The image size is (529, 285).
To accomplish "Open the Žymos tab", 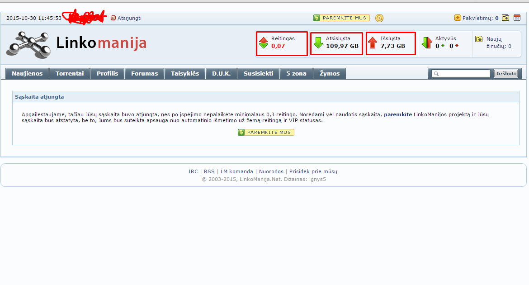I will [x=330, y=74].
